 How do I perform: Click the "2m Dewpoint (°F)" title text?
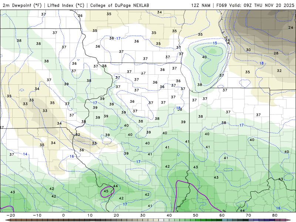(22, 5)
